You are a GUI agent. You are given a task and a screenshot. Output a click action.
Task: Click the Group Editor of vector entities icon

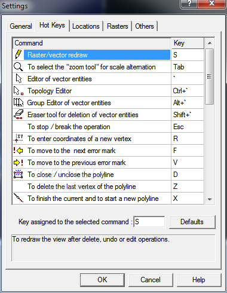19,102
